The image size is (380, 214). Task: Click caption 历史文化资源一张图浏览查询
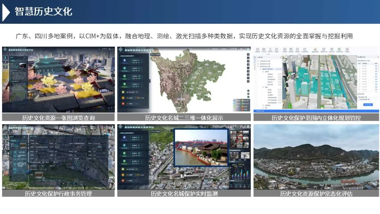[58, 118]
